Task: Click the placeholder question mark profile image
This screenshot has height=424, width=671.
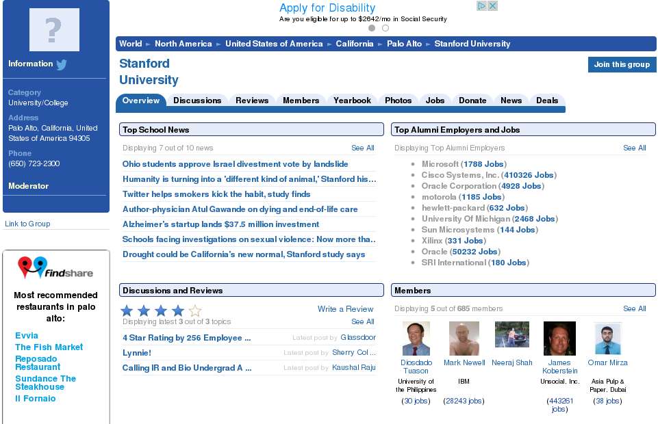Action: coord(54,29)
